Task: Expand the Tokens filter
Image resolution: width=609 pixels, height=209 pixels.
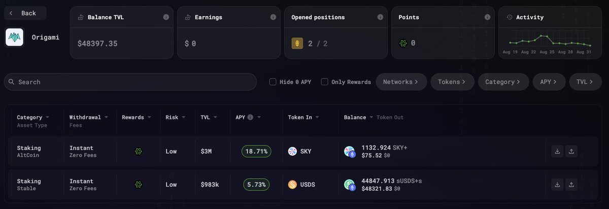Action: pyautogui.click(x=453, y=82)
